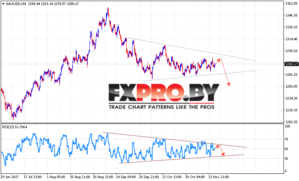Choose the 28 Sep 21:00 date label

coord(149,177)
